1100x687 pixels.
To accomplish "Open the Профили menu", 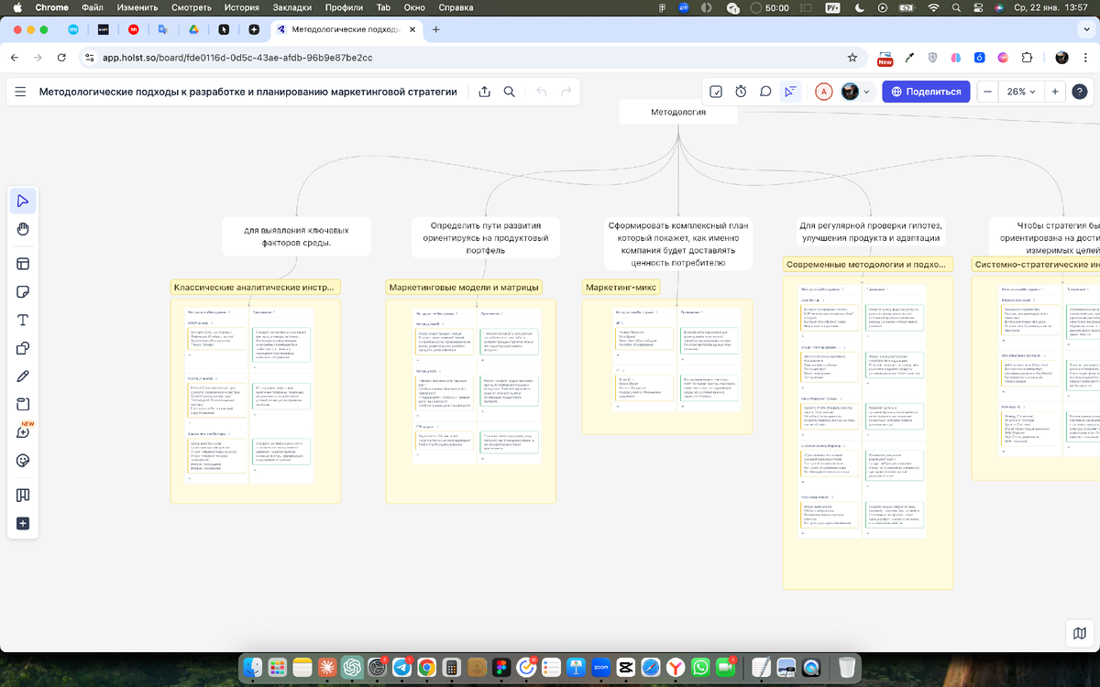I will click(345, 7).
